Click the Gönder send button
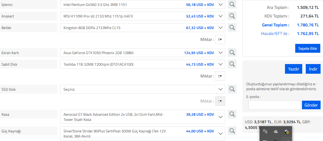 [311, 105]
